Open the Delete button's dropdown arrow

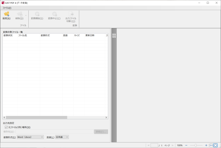[26, 15]
